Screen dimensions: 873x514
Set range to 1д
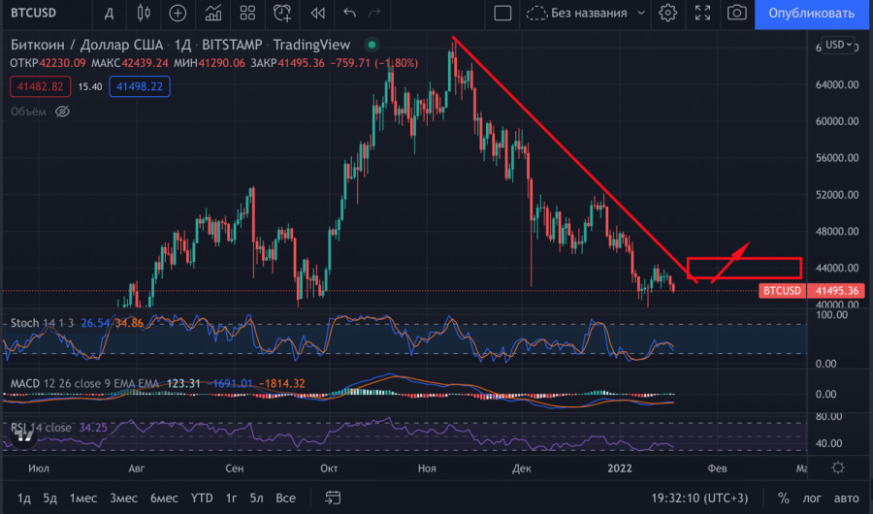(23, 498)
